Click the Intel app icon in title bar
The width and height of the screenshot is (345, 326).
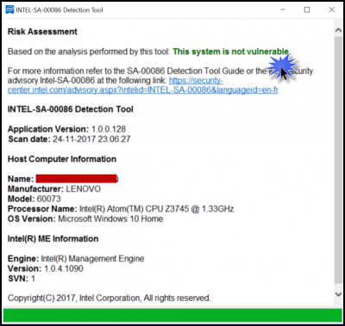click(x=9, y=9)
